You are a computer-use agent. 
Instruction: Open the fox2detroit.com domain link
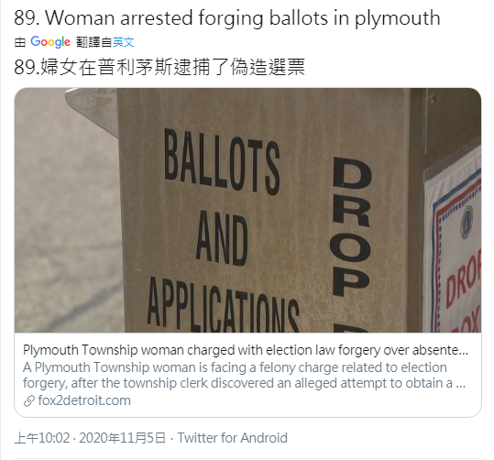(x=84, y=400)
